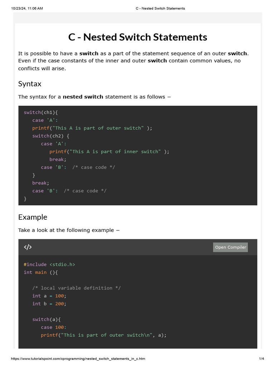Click the "int b = 200;" declaration line
The image size is (275, 367).
pos(49,304)
